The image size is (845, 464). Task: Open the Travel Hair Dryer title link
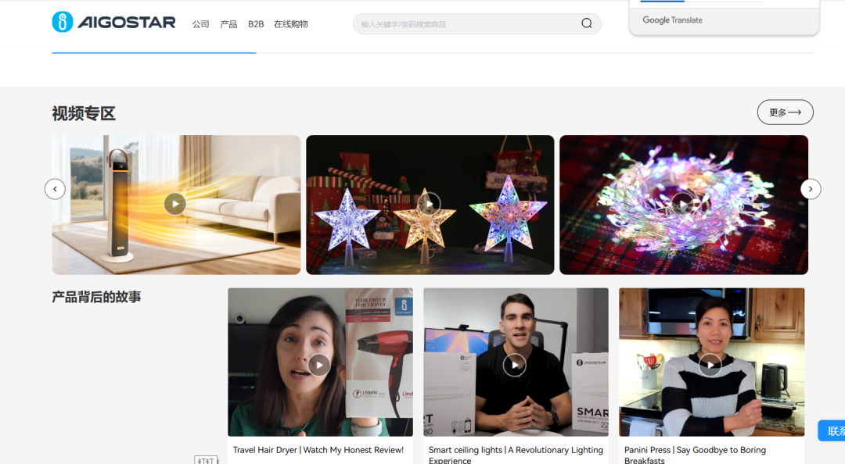pyautogui.click(x=318, y=450)
